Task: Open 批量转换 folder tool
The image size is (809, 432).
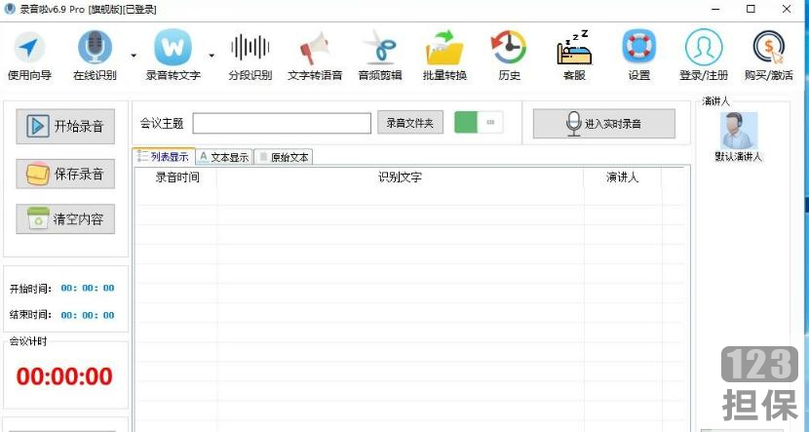Action: coord(444,56)
